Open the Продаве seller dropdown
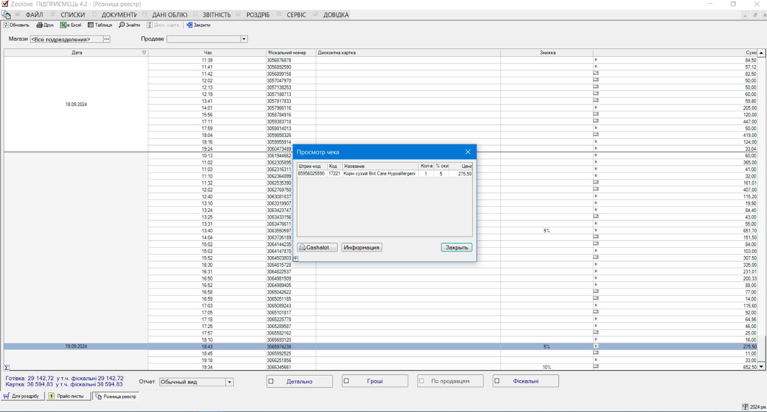This screenshot has width=767, height=412. (x=244, y=39)
